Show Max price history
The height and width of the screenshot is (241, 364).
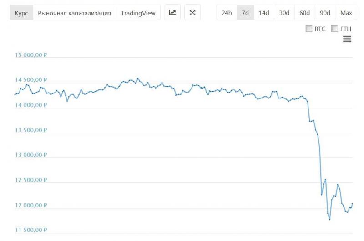click(346, 13)
